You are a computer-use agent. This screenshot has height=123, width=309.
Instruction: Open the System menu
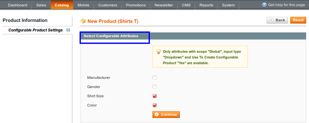click(x=228, y=5)
